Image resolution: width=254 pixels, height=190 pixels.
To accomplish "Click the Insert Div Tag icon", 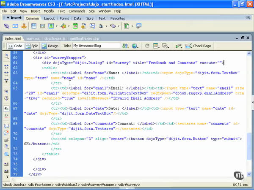I will (42, 26).
